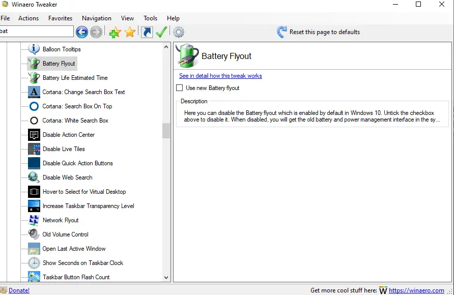Select Cortana: Search Box On Top
The width and height of the screenshot is (454, 295).
point(77,106)
